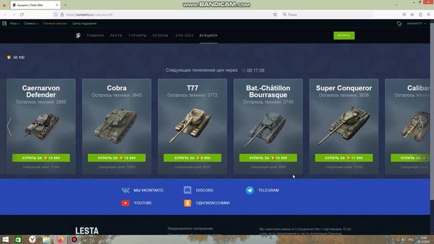This screenshot has width=434, height=244.
Task: Buy the Super Conqueror tank
Action: 344,158
